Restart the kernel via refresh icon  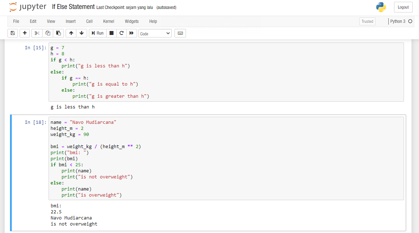click(121, 33)
